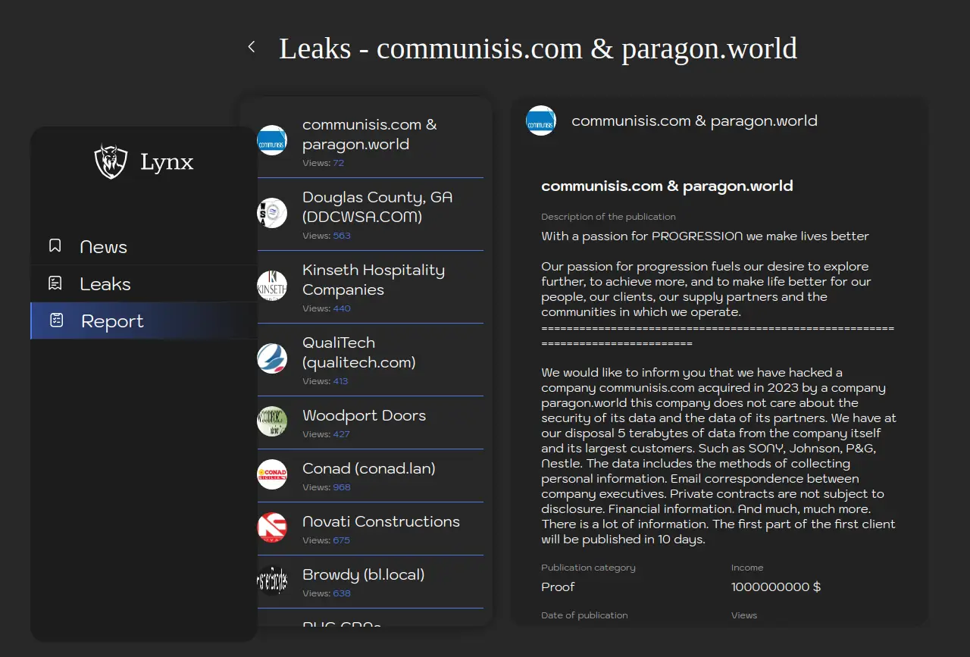The height and width of the screenshot is (657, 970).
Task: Select the Report menu item
Action: point(112,321)
